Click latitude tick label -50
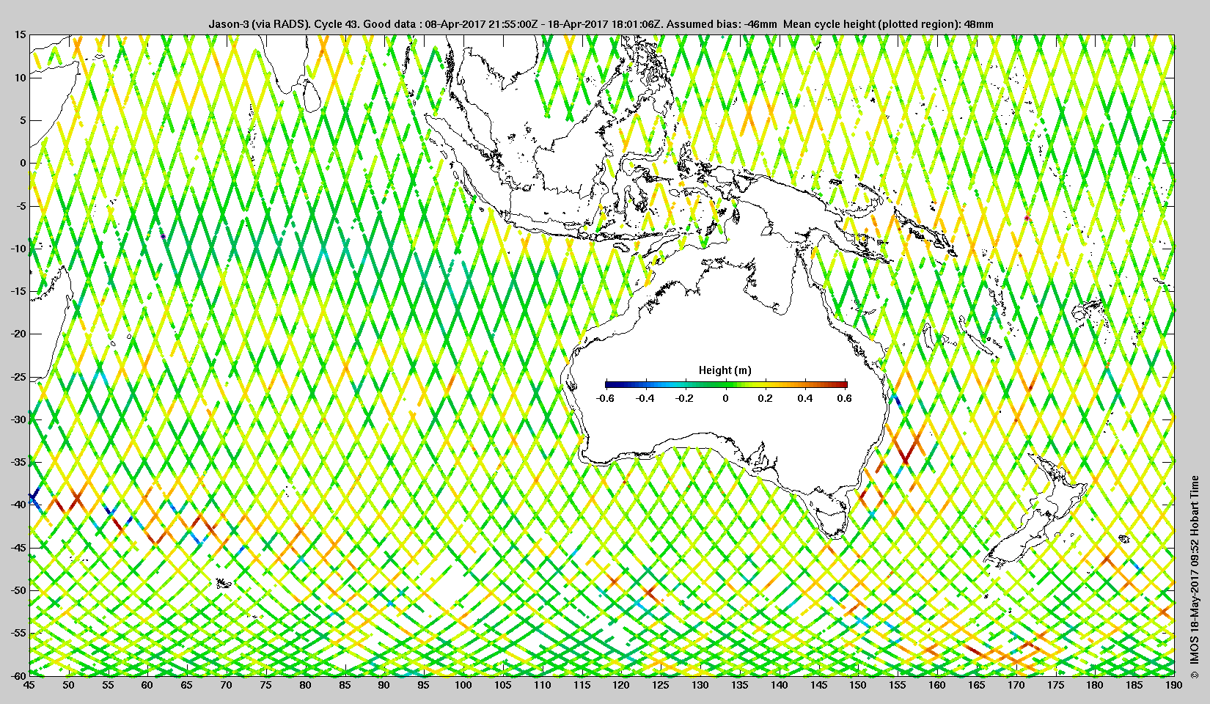This screenshot has height=704, width=1210. point(18,590)
